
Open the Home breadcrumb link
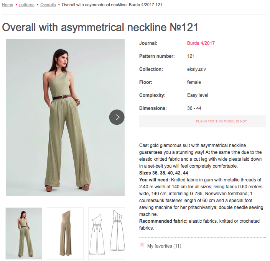[x=8, y=5]
